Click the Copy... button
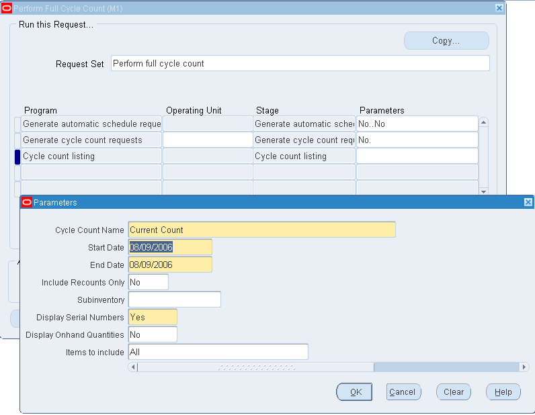 coord(446,40)
